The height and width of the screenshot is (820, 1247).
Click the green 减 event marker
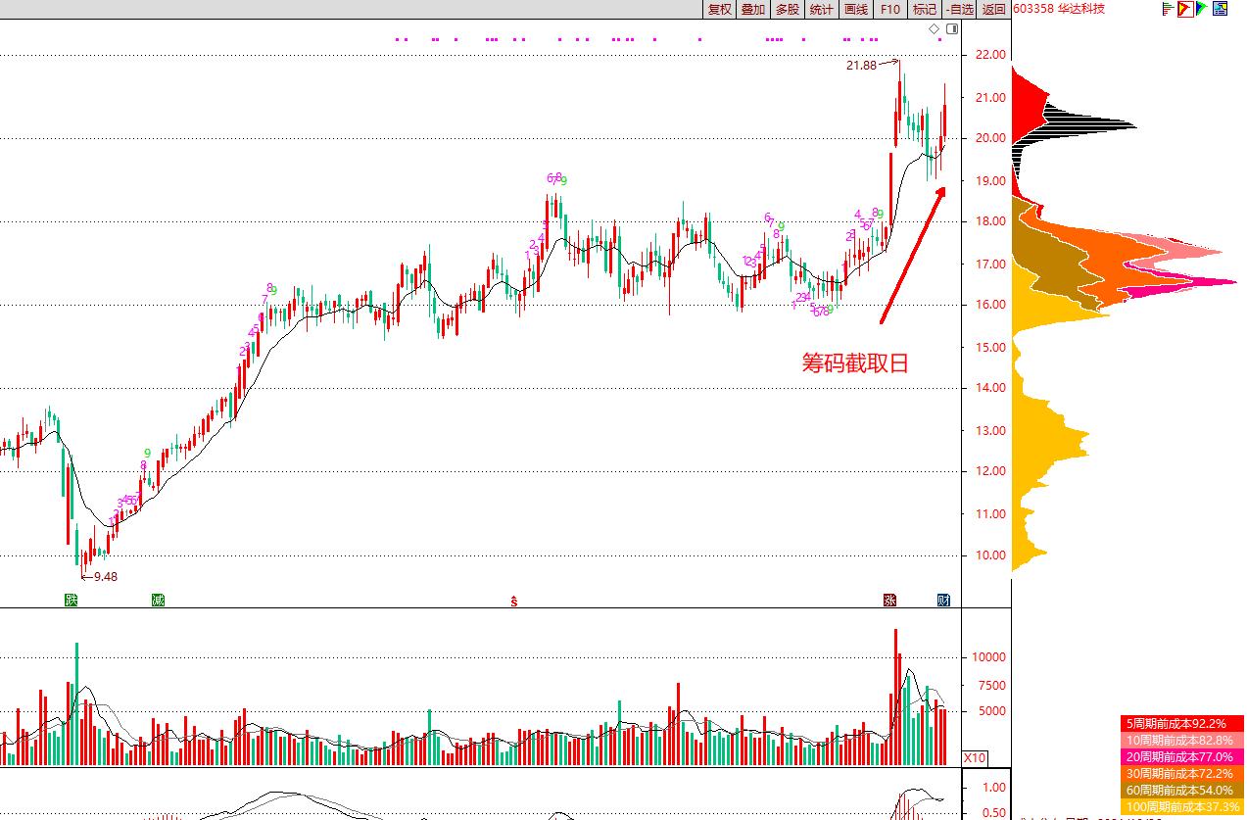tap(158, 600)
